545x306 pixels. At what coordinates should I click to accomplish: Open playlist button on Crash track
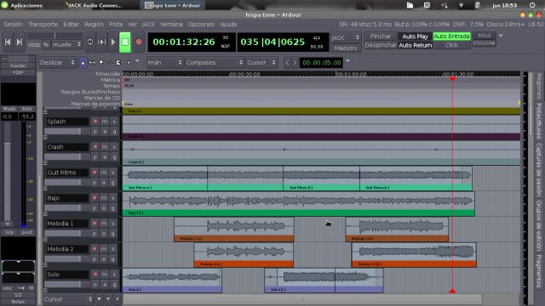tap(95, 157)
